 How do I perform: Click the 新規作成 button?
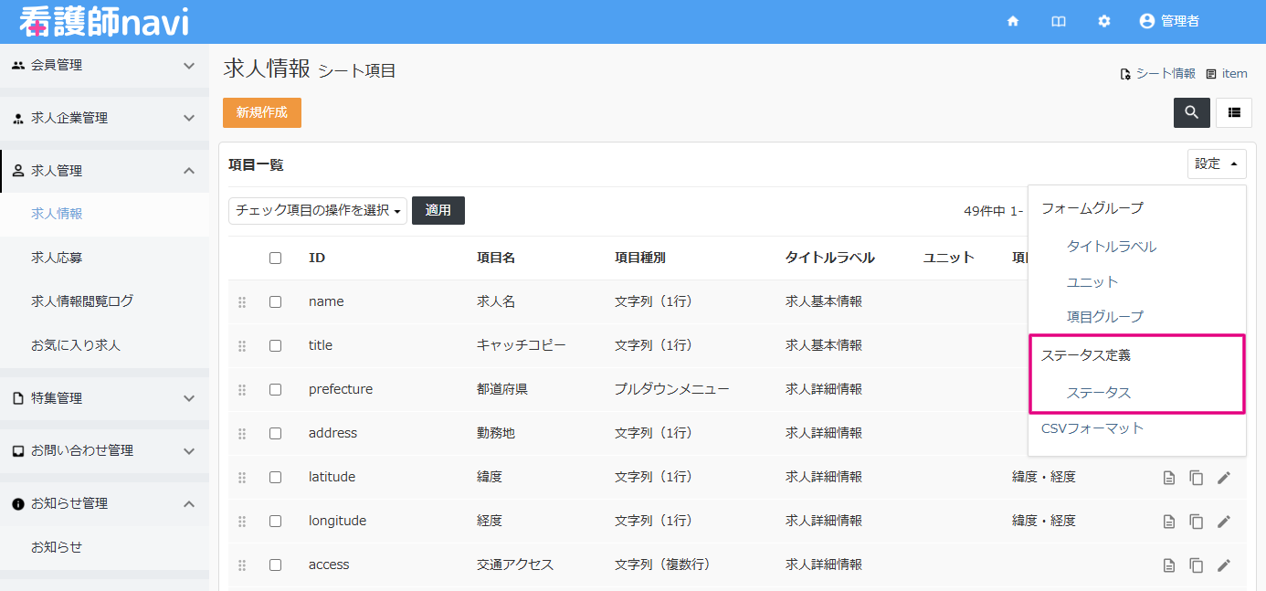(x=262, y=112)
